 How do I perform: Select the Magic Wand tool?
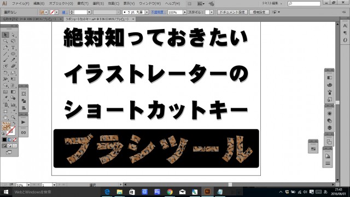[x=5, y=41]
